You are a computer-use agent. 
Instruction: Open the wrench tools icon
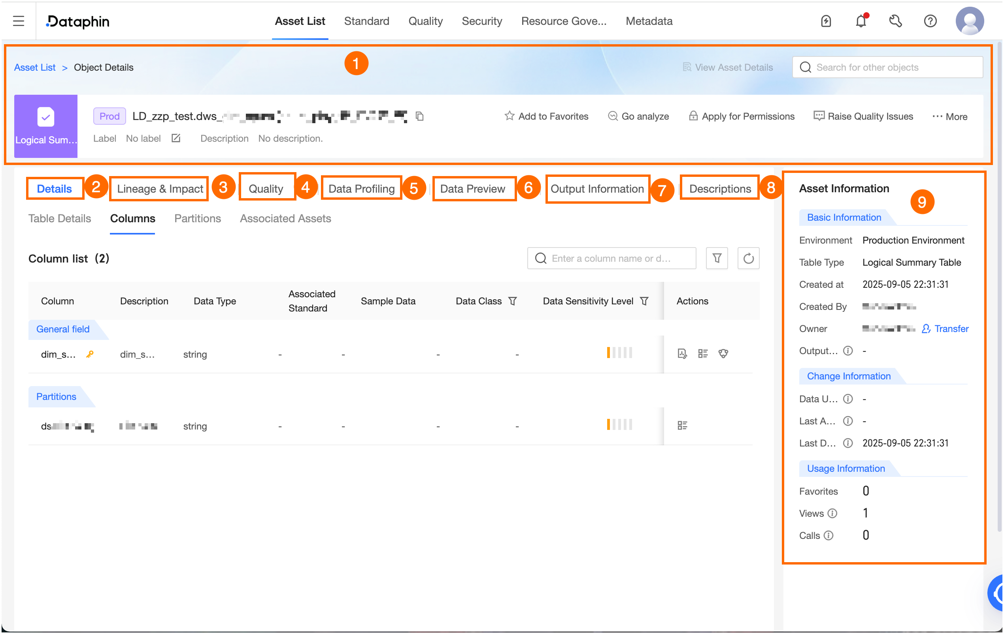tap(895, 21)
